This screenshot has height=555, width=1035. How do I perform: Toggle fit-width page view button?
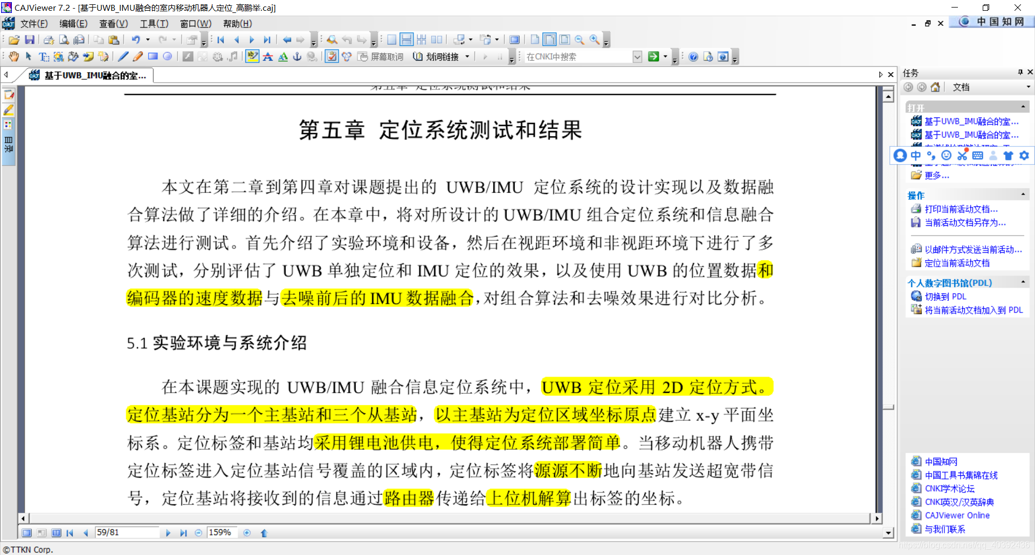click(549, 40)
